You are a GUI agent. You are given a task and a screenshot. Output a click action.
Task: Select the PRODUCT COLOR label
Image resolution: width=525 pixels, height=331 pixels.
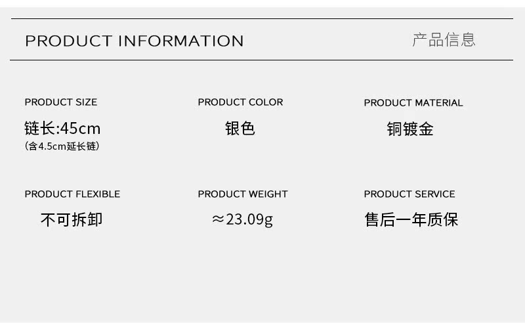coord(240,102)
